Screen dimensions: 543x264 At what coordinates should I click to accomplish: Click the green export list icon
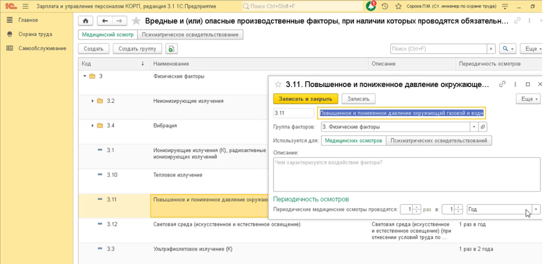(x=171, y=49)
